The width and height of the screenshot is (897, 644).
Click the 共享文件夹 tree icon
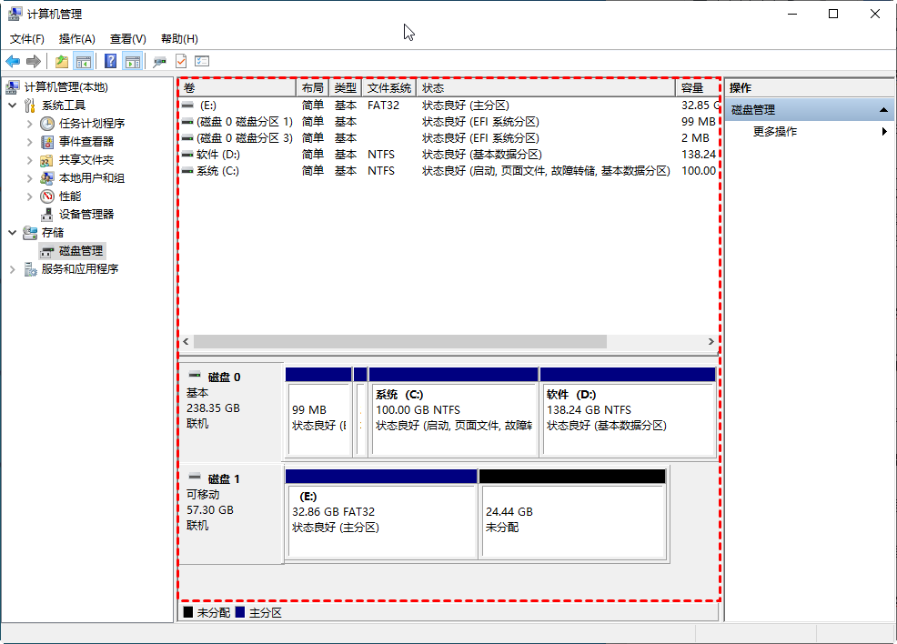click(x=47, y=160)
